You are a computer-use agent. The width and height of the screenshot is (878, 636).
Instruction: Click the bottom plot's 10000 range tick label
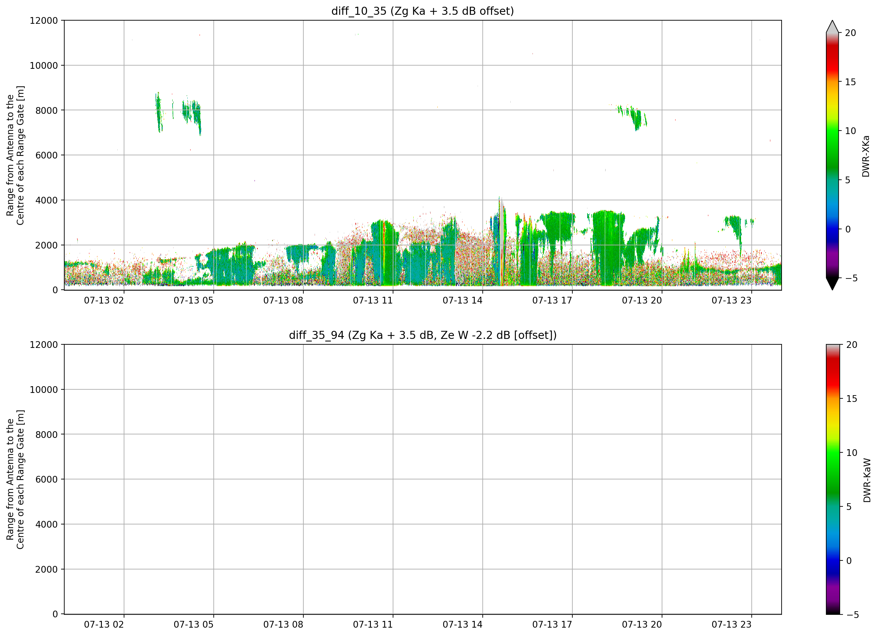pos(44,390)
